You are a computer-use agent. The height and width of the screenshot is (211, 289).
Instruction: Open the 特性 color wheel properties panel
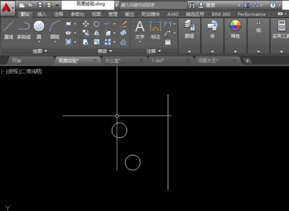236,29
